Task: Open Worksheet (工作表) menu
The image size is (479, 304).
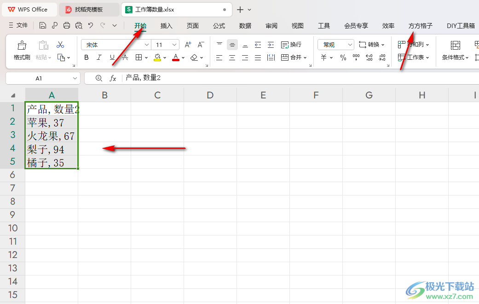Action: tap(413, 57)
